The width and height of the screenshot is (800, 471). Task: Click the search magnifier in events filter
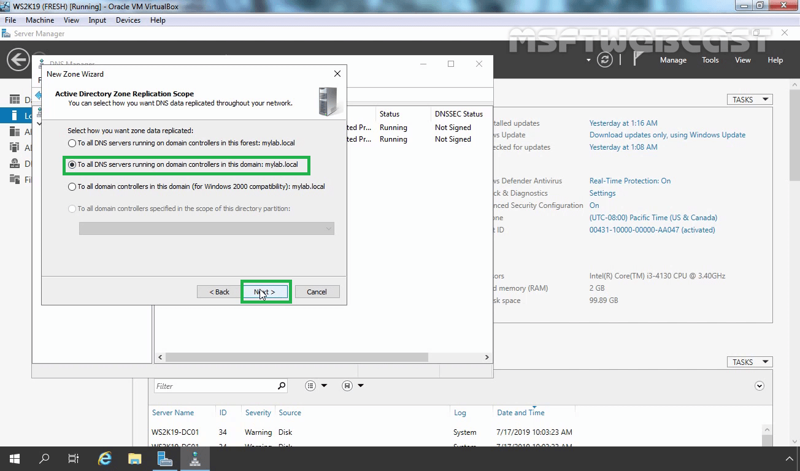tap(282, 386)
